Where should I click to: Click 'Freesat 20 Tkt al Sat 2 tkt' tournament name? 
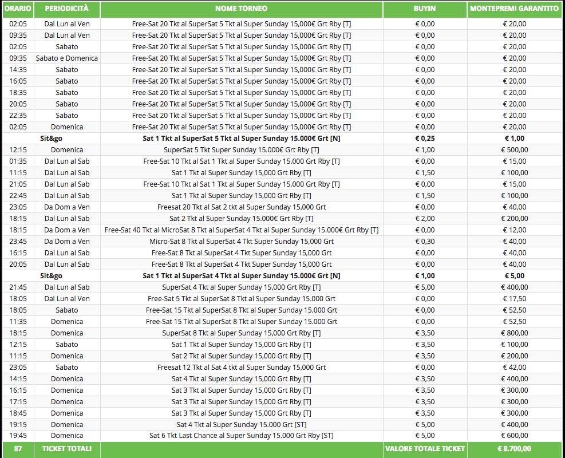pyautogui.click(x=242, y=207)
